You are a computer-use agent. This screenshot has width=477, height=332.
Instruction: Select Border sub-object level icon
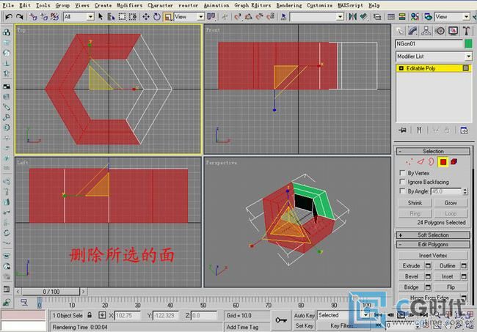coord(432,161)
